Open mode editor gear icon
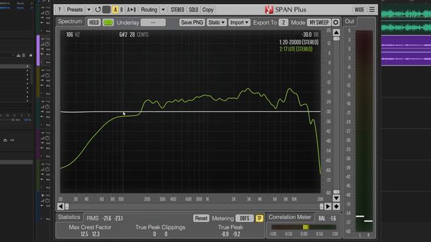 tap(335, 22)
